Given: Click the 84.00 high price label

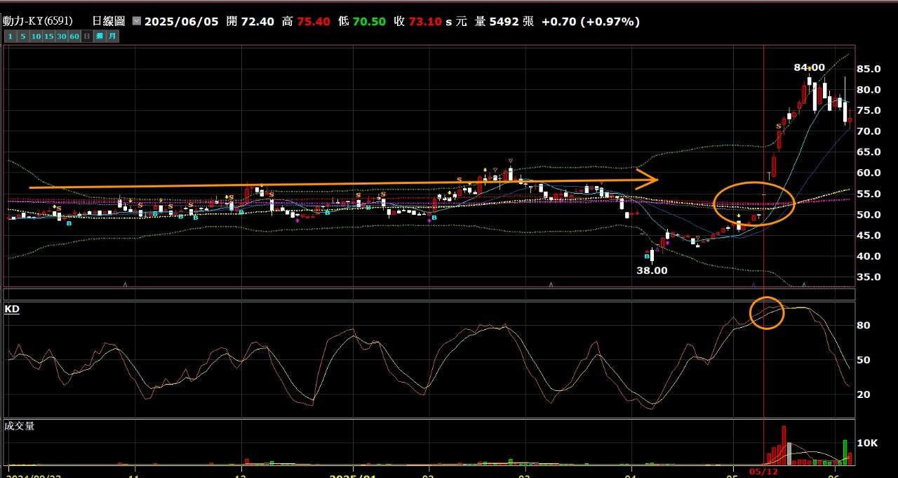Looking at the screenshot, I should (809, 67).
